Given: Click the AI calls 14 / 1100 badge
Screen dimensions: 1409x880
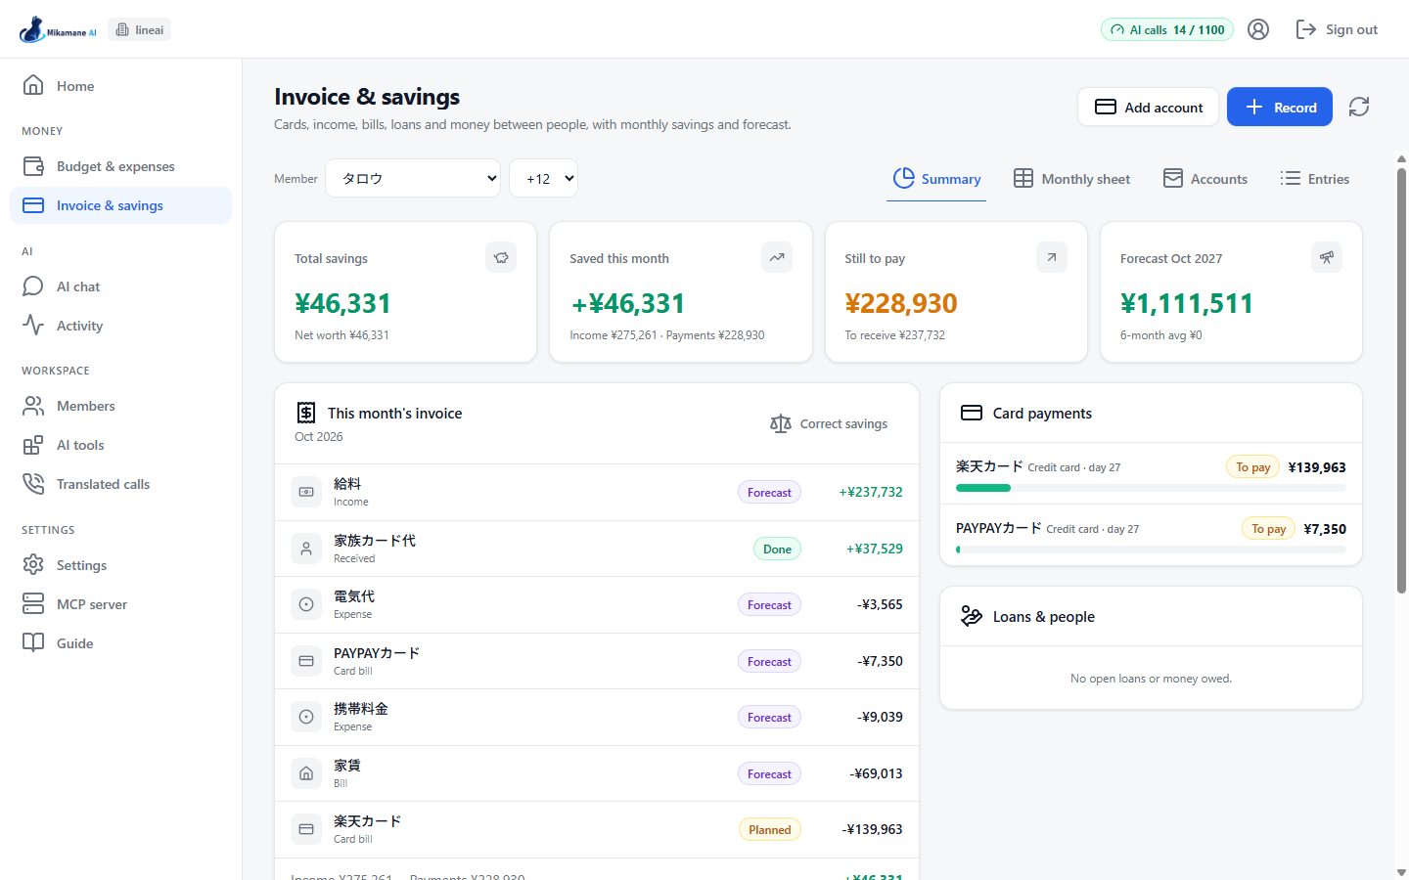Looking at the screenshot, I should pos(1167,29).
